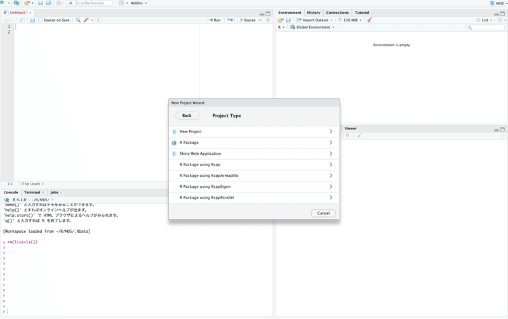Click the view working directory arrow in console
The width and height of the screenshot is (508, 319).
[x=53, y=200]
